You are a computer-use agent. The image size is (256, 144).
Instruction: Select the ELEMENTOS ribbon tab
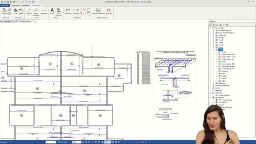pos(36,5)
